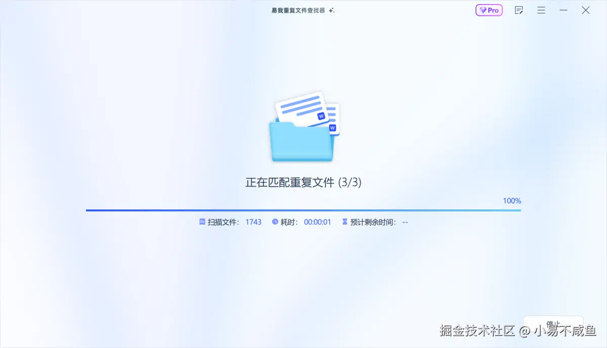Close the duplicate finder window
This screenshot has width=607, height=348.
586,10
